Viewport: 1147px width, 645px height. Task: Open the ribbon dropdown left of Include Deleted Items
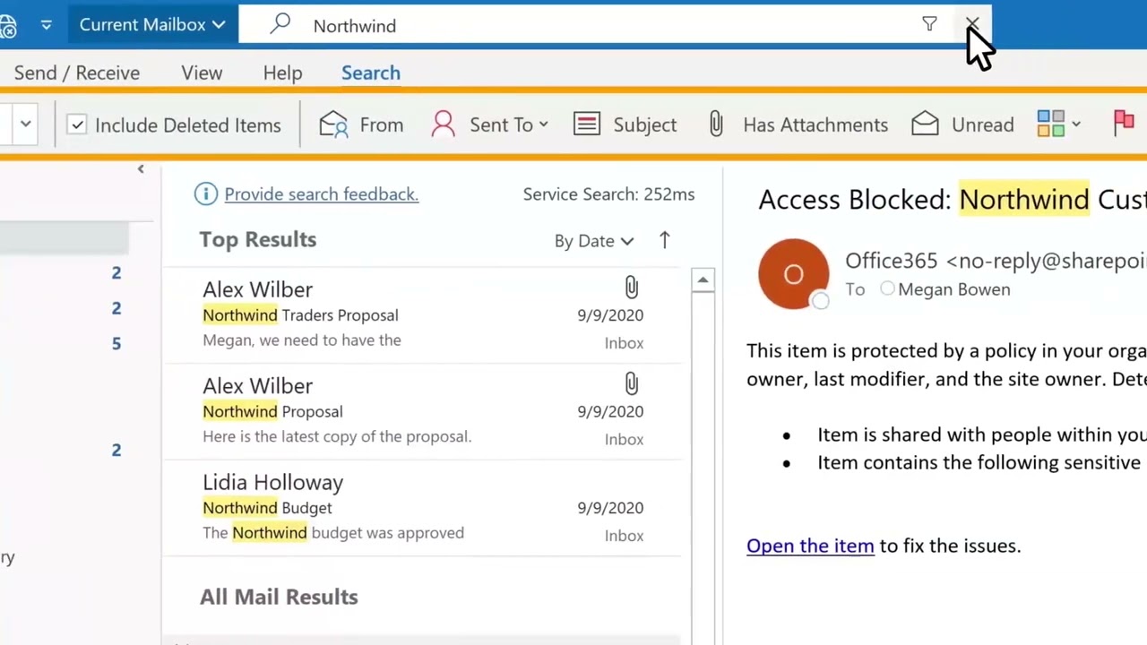point(26,124)
